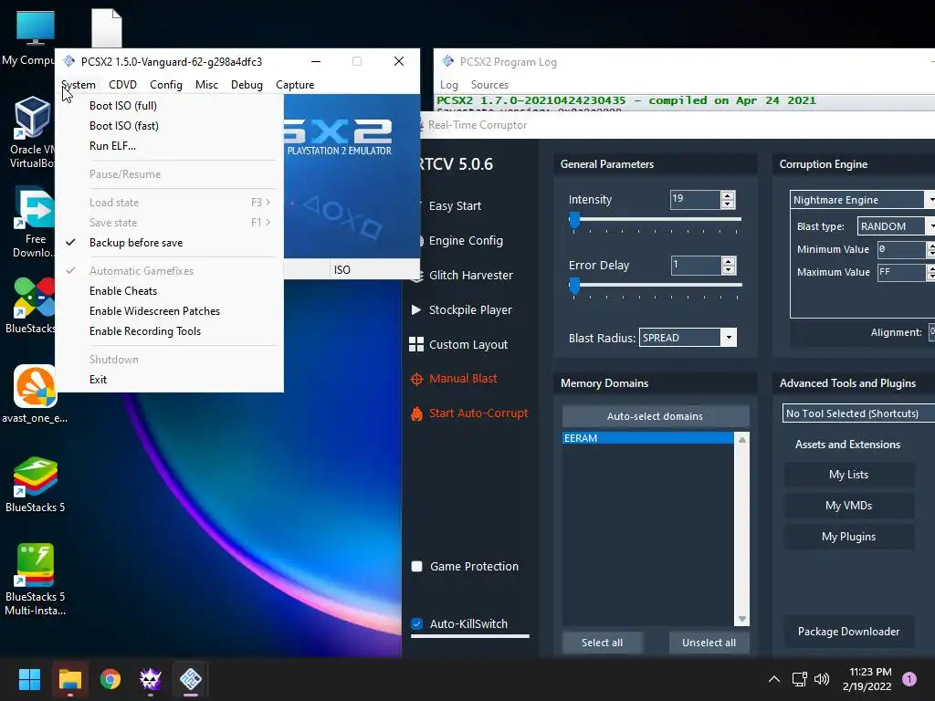This screenshot has width=935, height=701.
Task: Open Sources menu in Program Log
Action: 489,85
